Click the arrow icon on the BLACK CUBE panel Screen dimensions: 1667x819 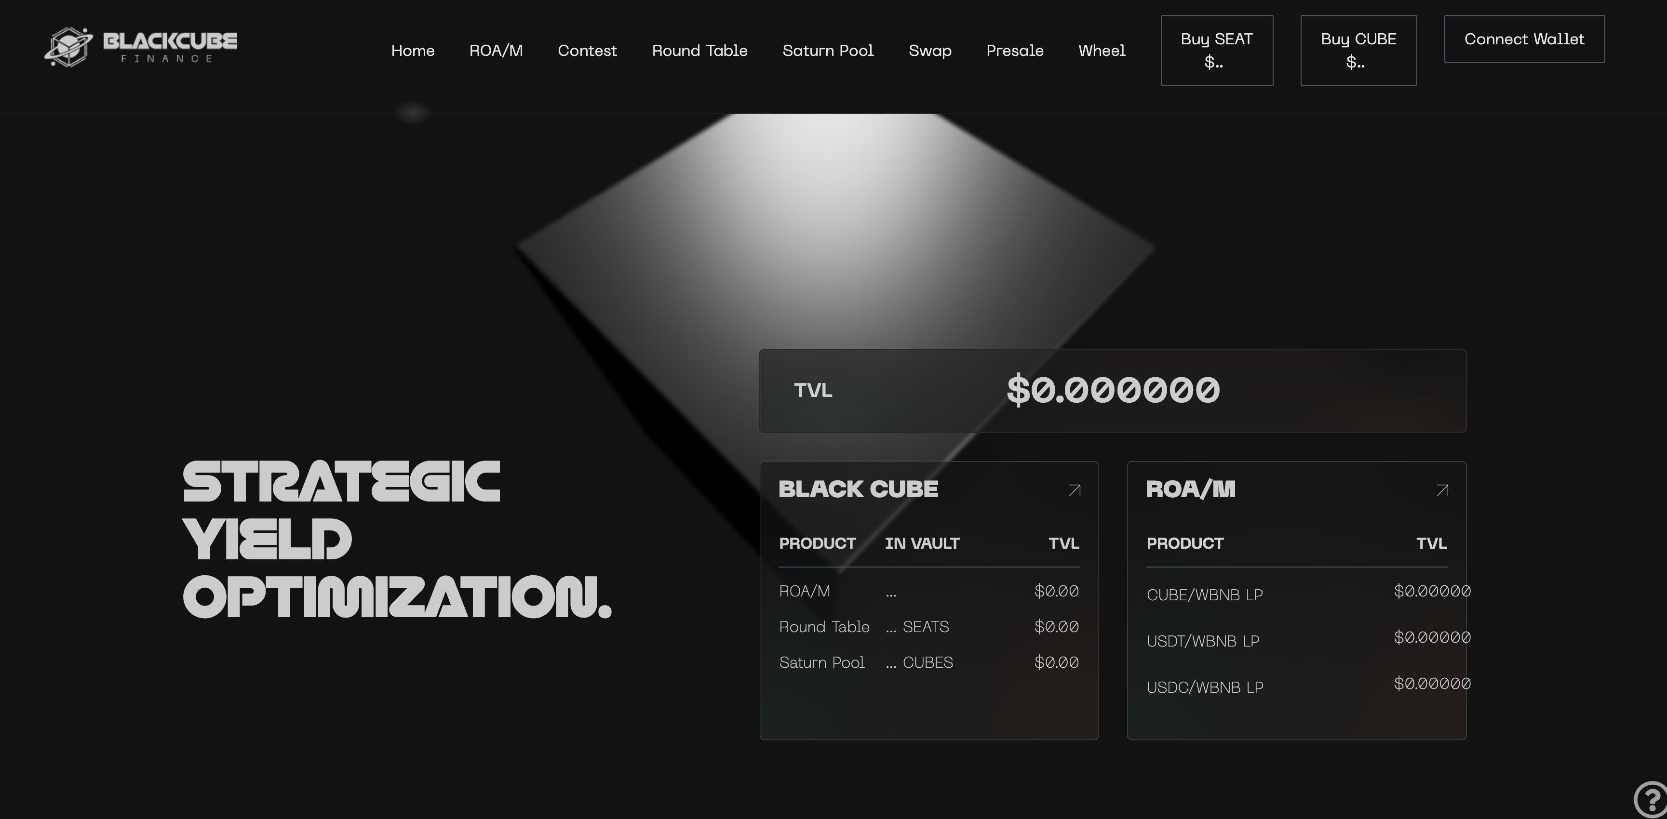click(x=1074, y=490)
